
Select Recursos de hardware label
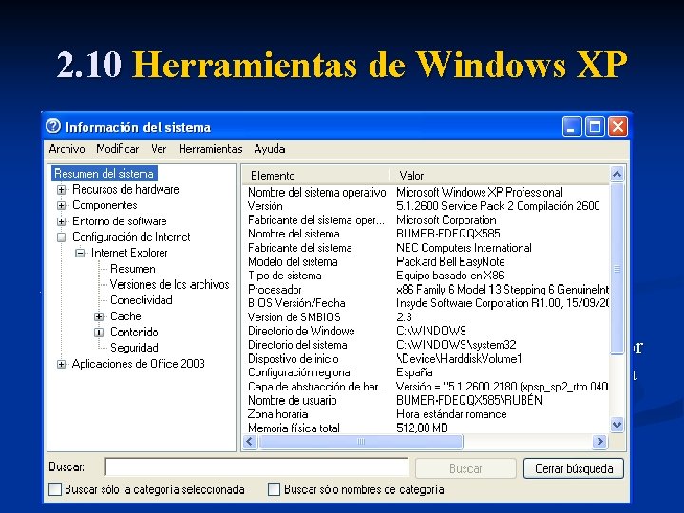click(125, 189)
